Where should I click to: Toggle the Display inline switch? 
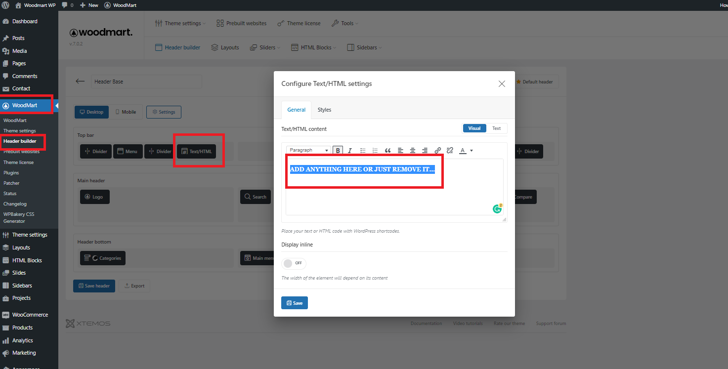pos(294,263)
